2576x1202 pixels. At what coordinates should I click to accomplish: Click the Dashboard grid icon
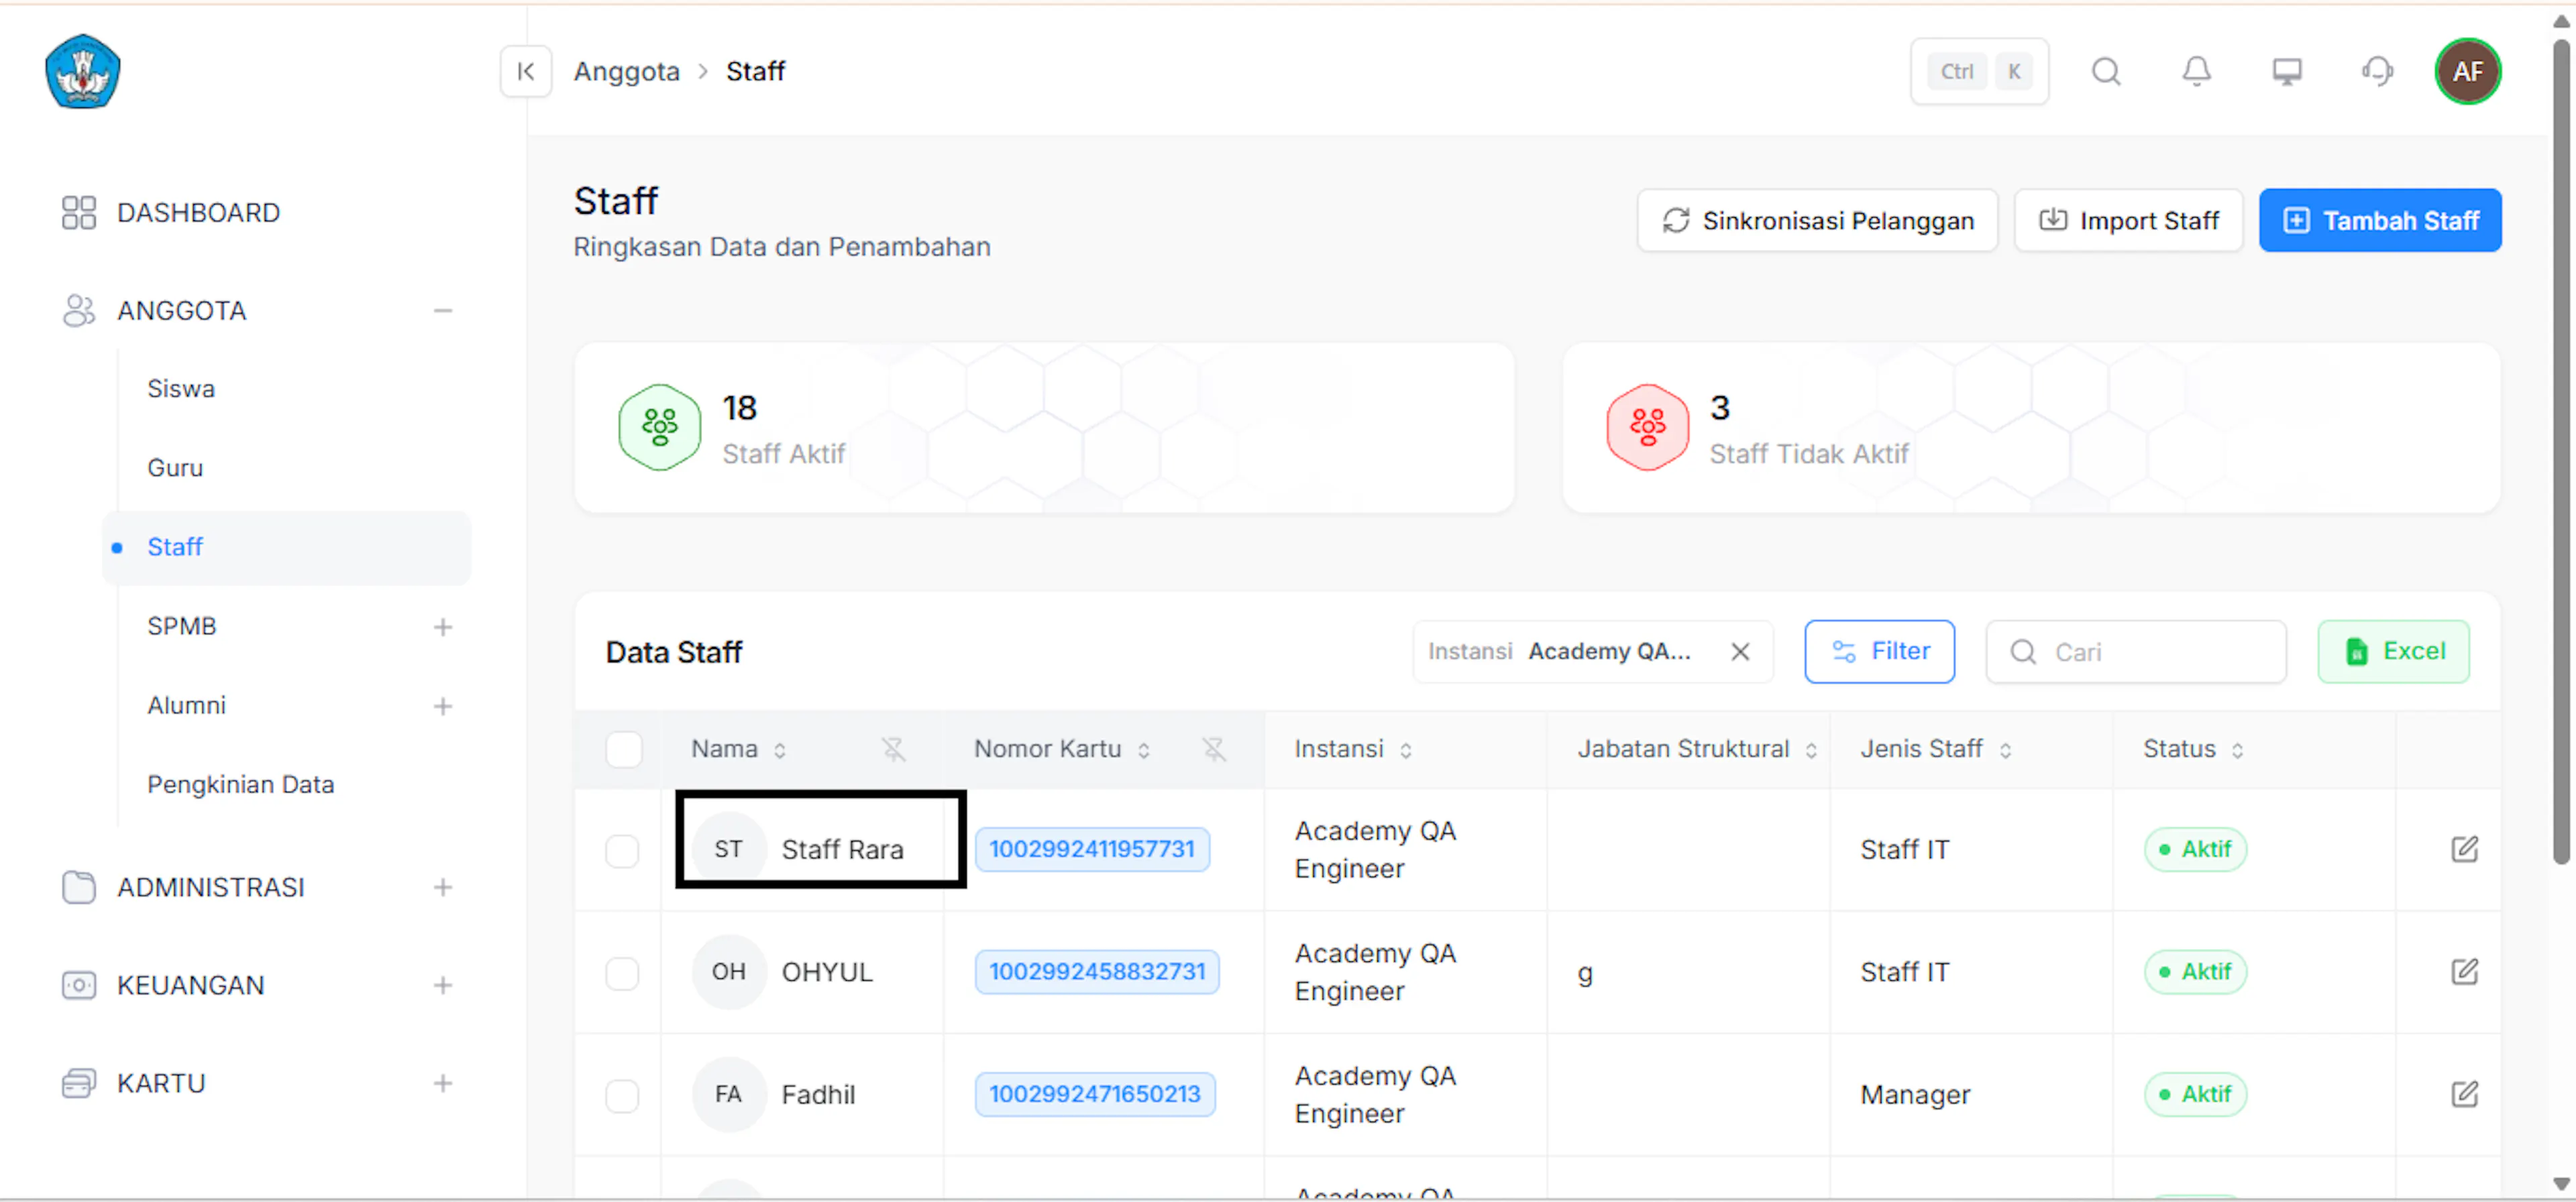(79, 213)
